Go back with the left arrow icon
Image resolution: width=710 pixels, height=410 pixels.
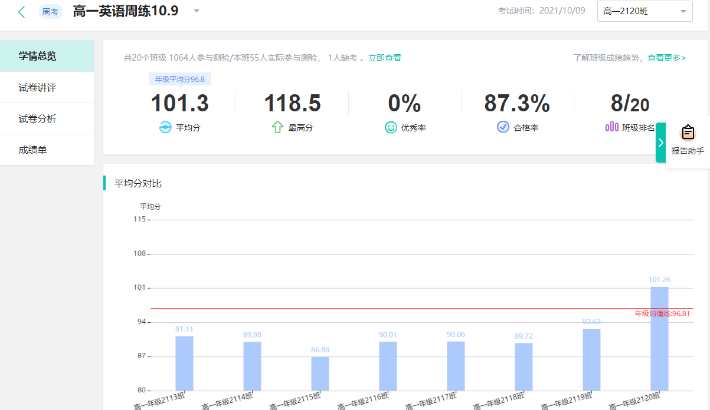22,12
